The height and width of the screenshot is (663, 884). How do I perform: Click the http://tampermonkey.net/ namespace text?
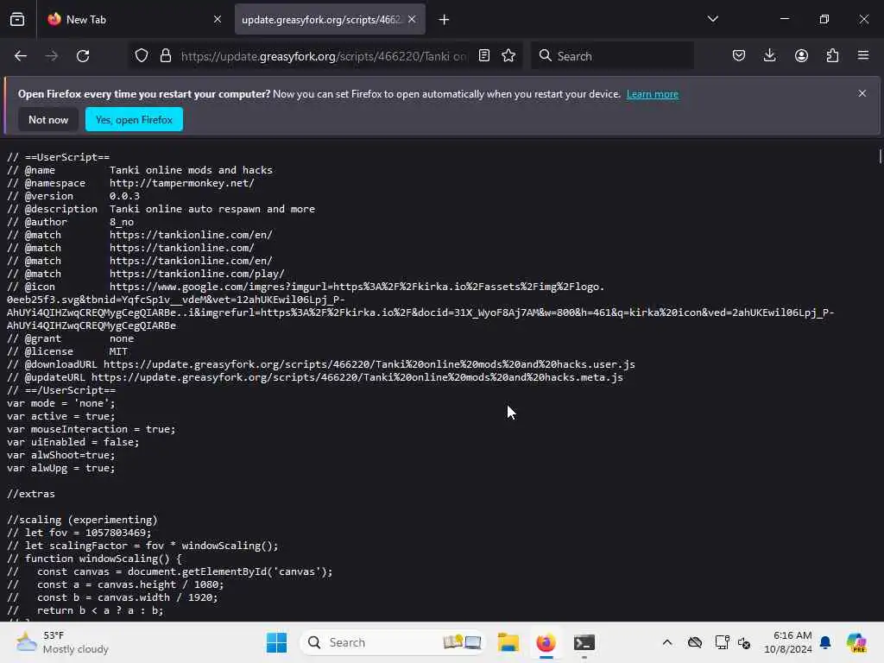click(x=182, y=183)
